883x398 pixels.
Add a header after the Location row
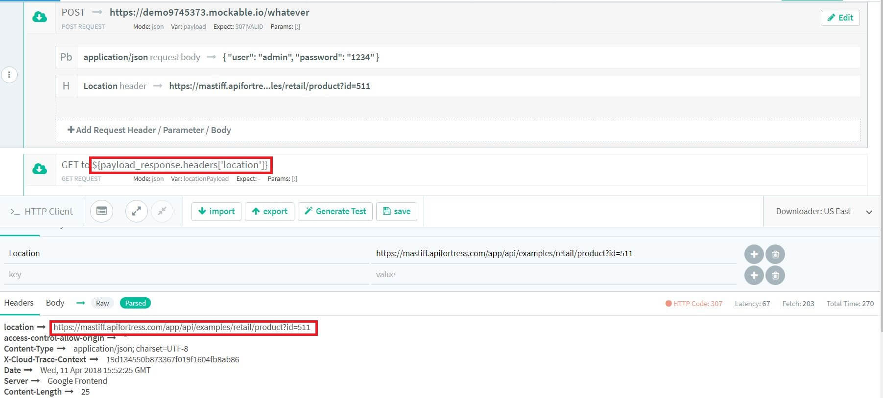tap(754, 254)
